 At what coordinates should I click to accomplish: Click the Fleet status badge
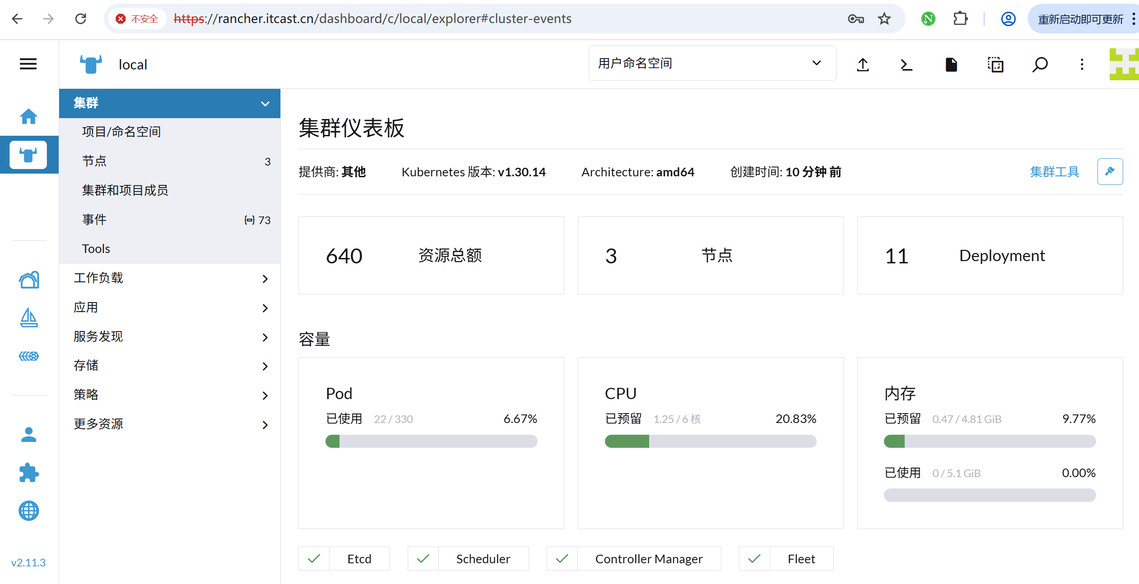786,559
